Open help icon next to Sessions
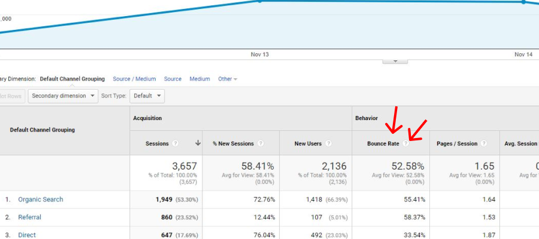 [x=175, y=143]
